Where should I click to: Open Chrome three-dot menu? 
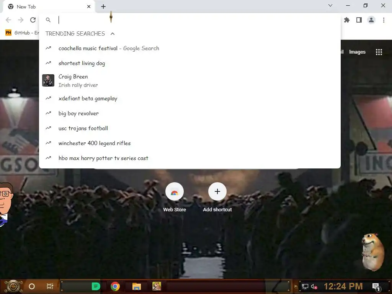[x=384, y=20]
